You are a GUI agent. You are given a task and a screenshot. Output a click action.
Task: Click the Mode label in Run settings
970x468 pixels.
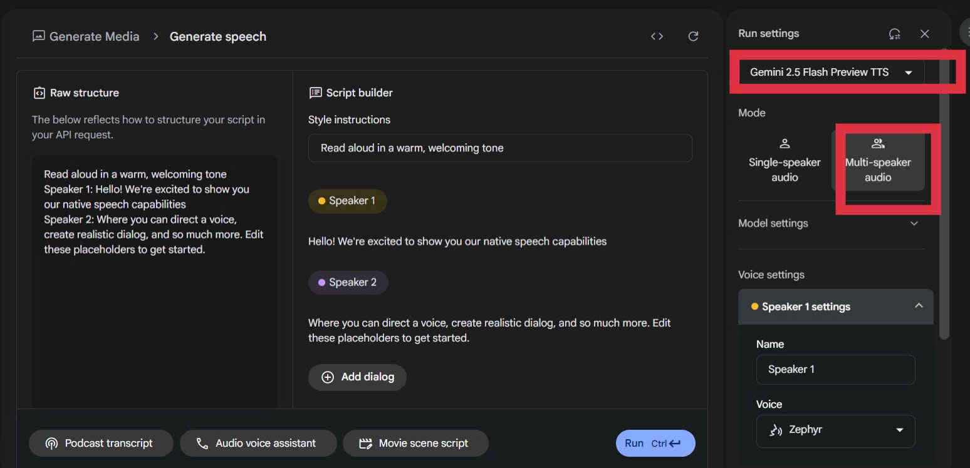tap(752, 113)
